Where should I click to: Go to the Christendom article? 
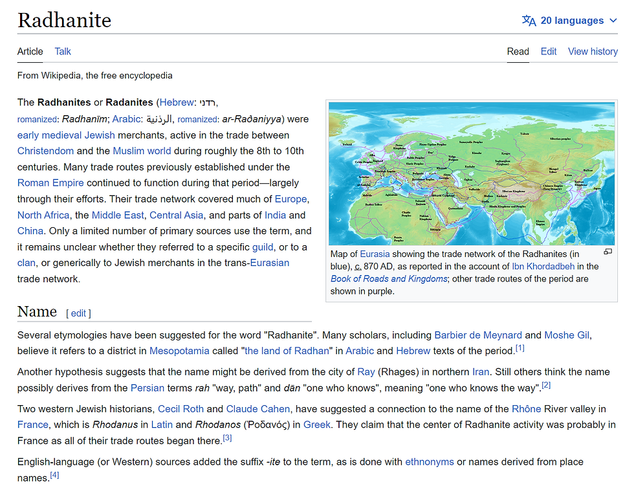(45, 151)
